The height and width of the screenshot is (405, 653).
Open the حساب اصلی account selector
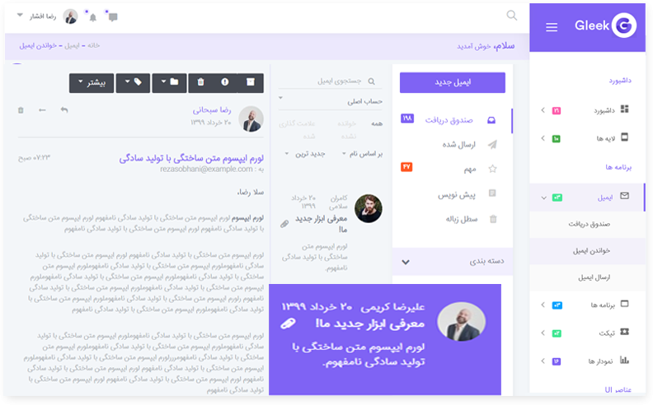[330, 100]
